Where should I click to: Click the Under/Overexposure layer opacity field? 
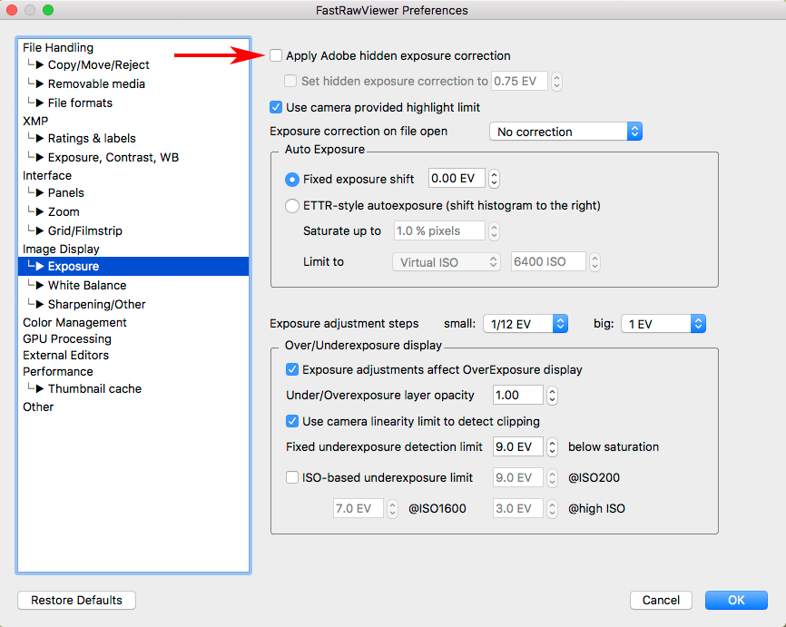coord(517,395)
